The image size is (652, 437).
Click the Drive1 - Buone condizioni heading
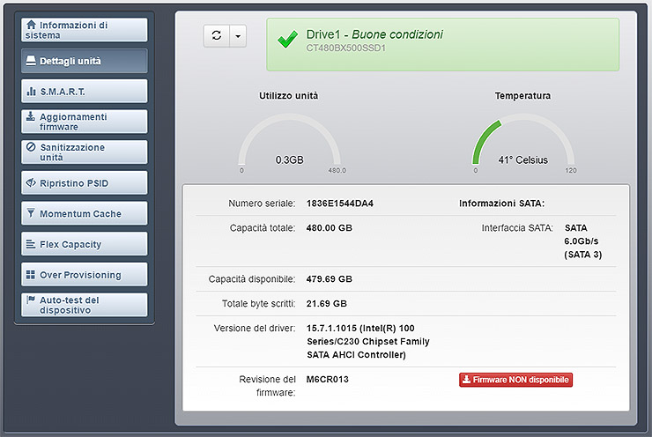coord(374,33)
